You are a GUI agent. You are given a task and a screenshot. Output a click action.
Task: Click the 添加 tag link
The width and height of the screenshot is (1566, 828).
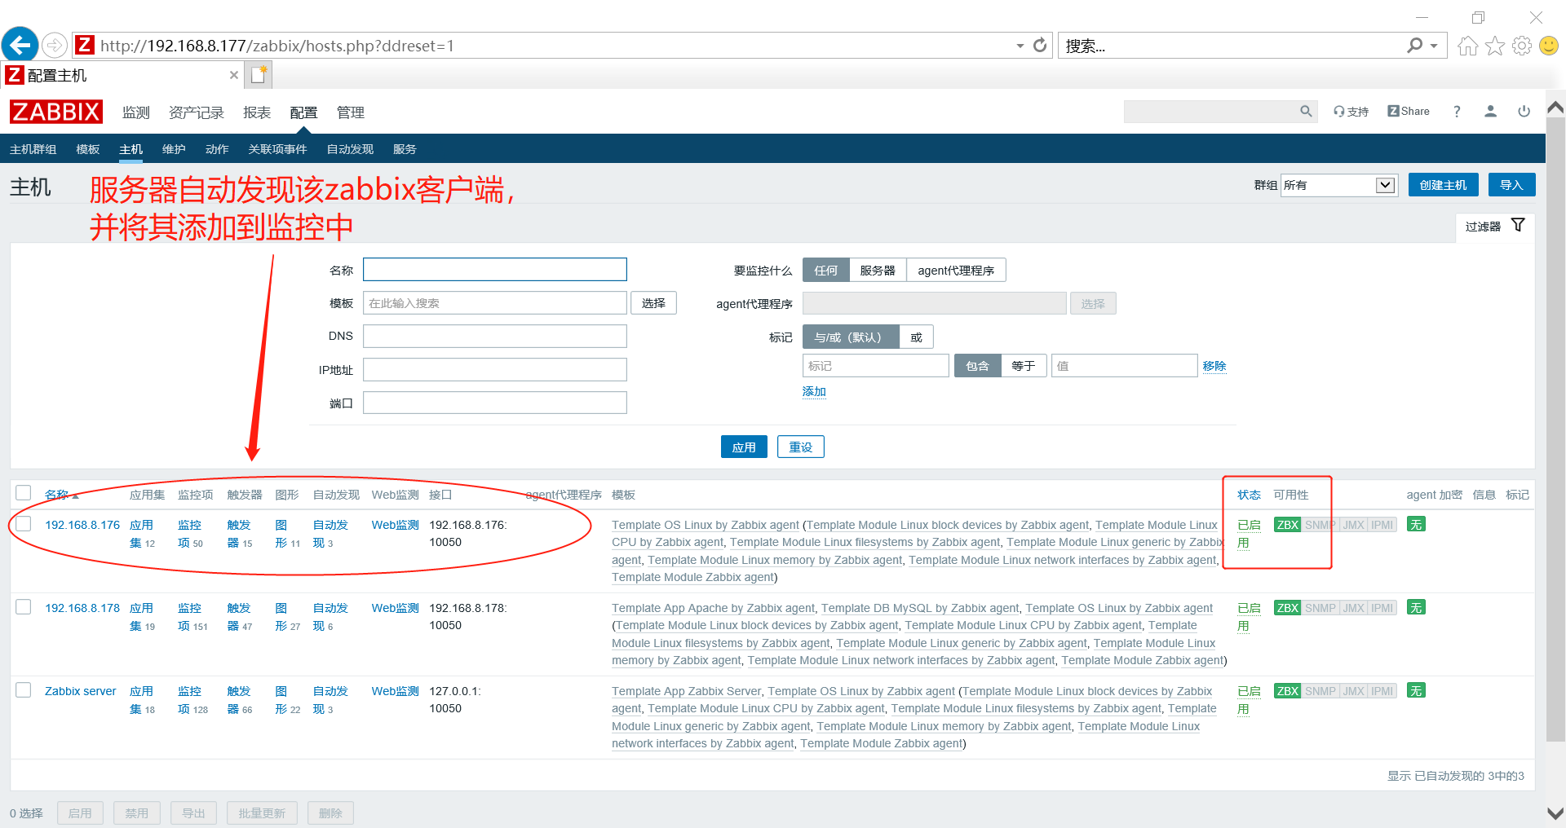(814, 391)
